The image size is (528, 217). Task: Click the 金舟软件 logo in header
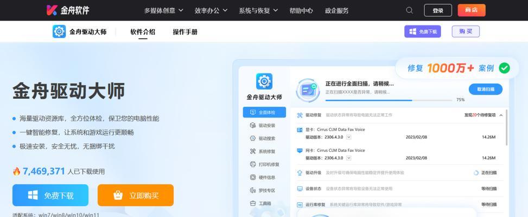(x=68, y=10)
